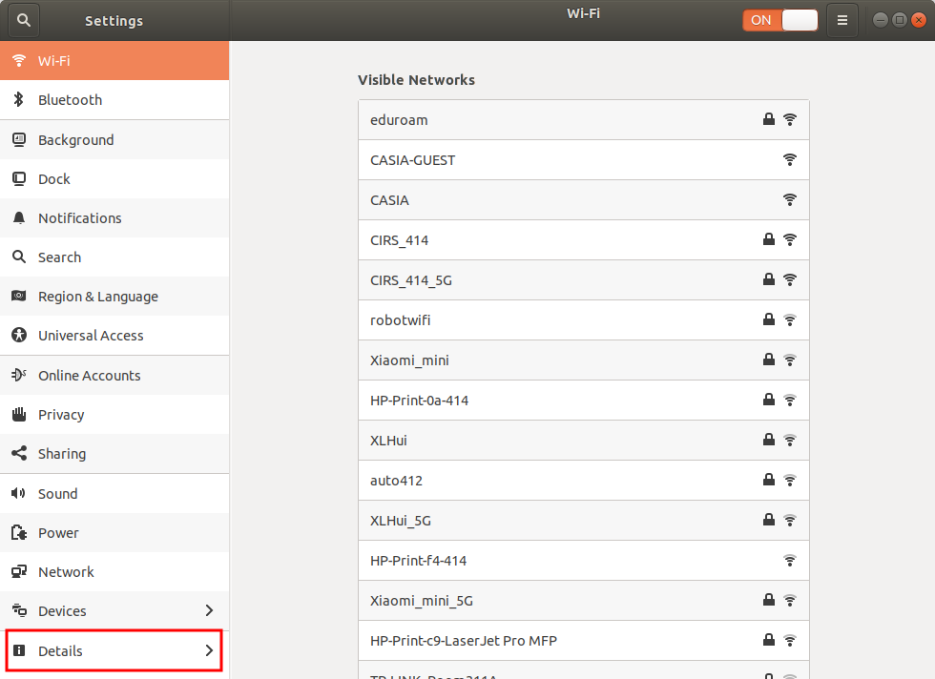
Task: Click the signal strength icon for CASIA-GUEST
Action: [790, 159]
